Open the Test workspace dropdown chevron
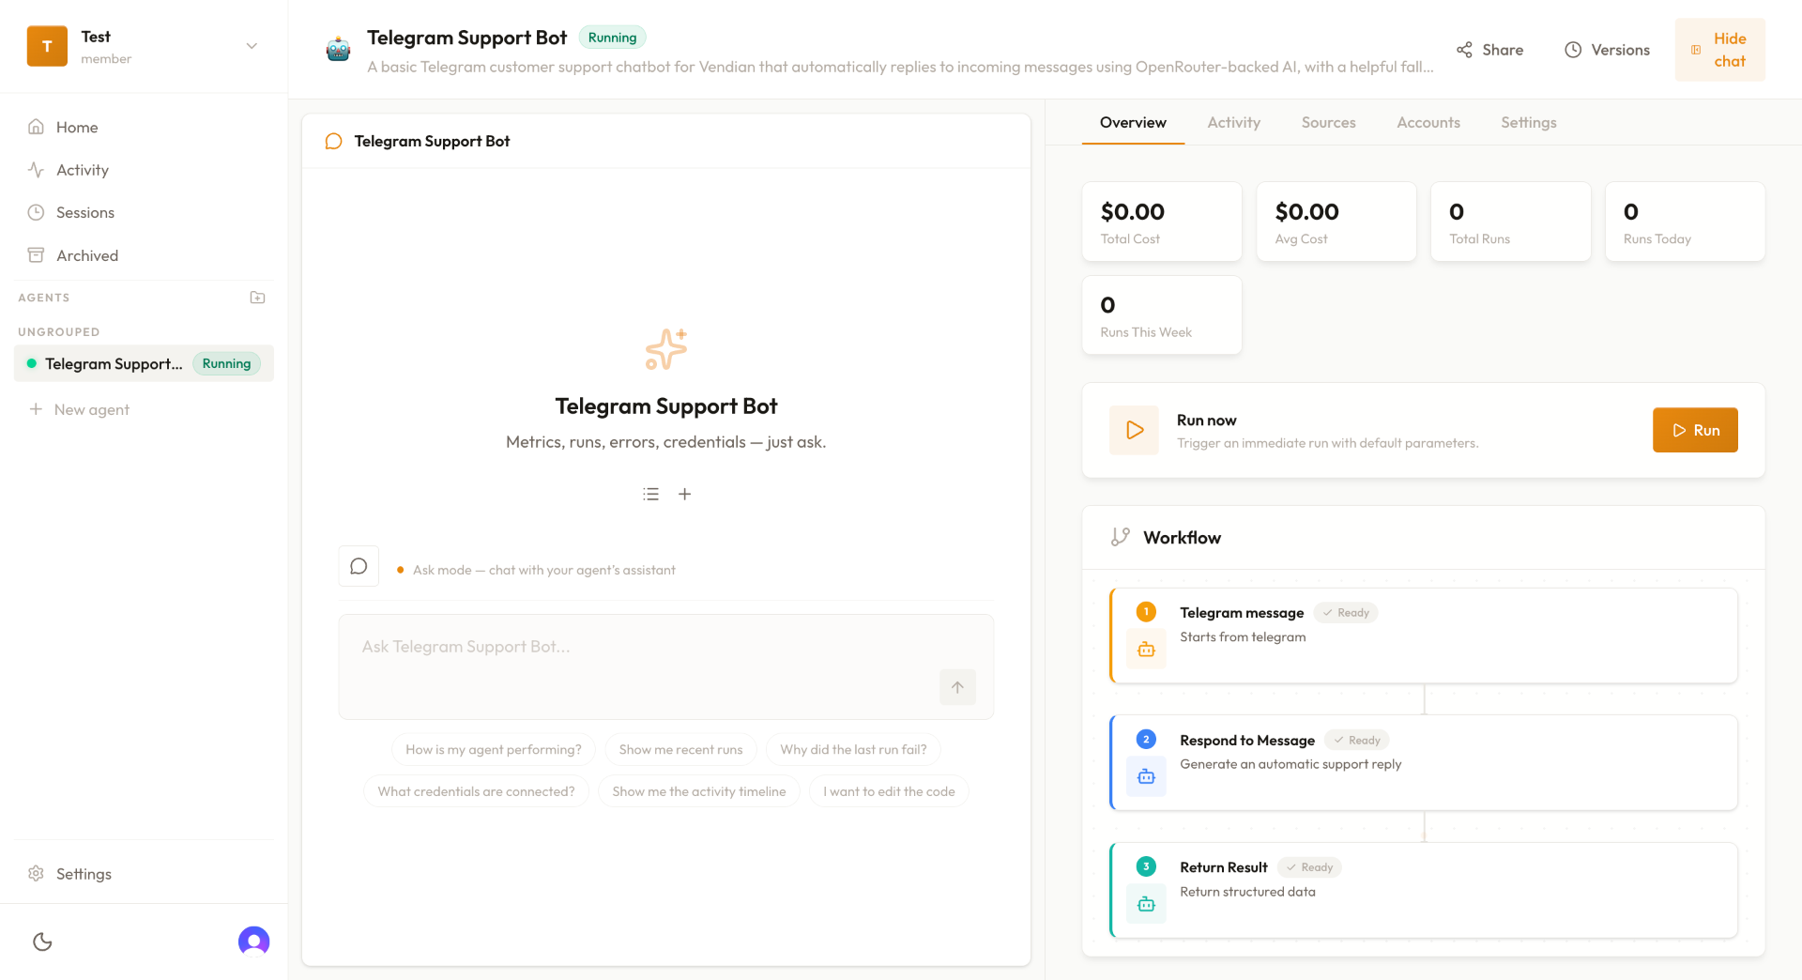Screen dimensions: 1802x980 (252, 46)
